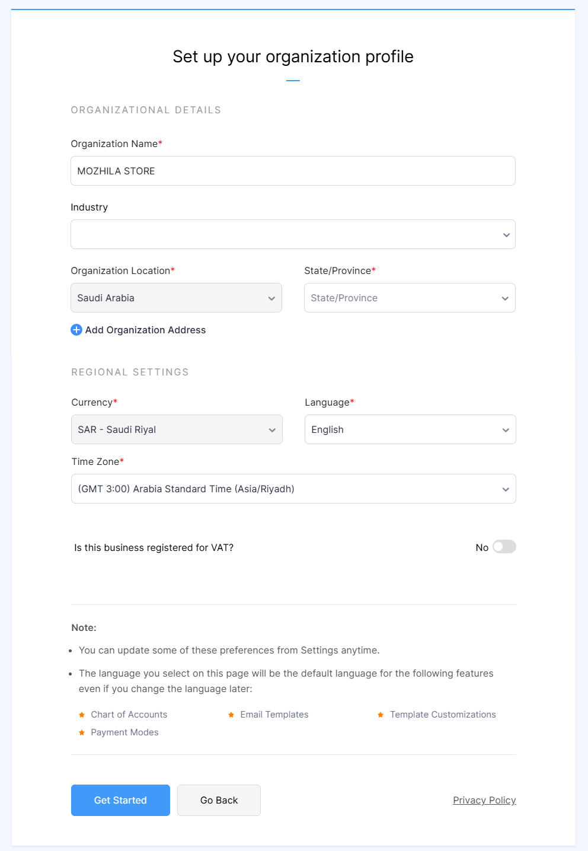This screenshot has width=588, height=851.
Task: Click the star icon beside Chart of Accounts
Action: pos(82,715)
